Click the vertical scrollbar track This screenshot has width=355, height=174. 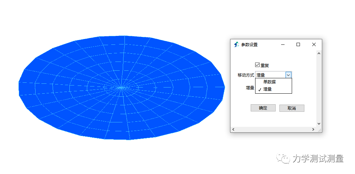point(319,89)
